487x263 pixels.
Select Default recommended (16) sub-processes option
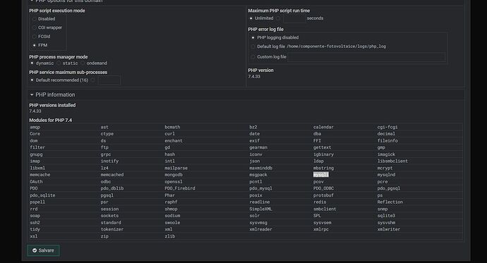click(32, 80)
